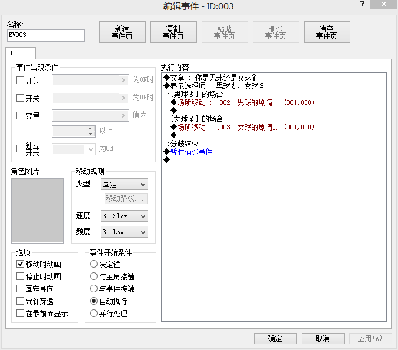Image resolution: width=398 pixels, height=350 pixels.
Task: Click the 角色图片 graphic preview box
Action: coord(38,211)
